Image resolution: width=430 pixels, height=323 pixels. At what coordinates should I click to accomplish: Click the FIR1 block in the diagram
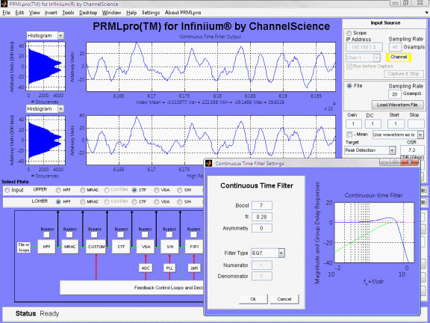[194, 247]
